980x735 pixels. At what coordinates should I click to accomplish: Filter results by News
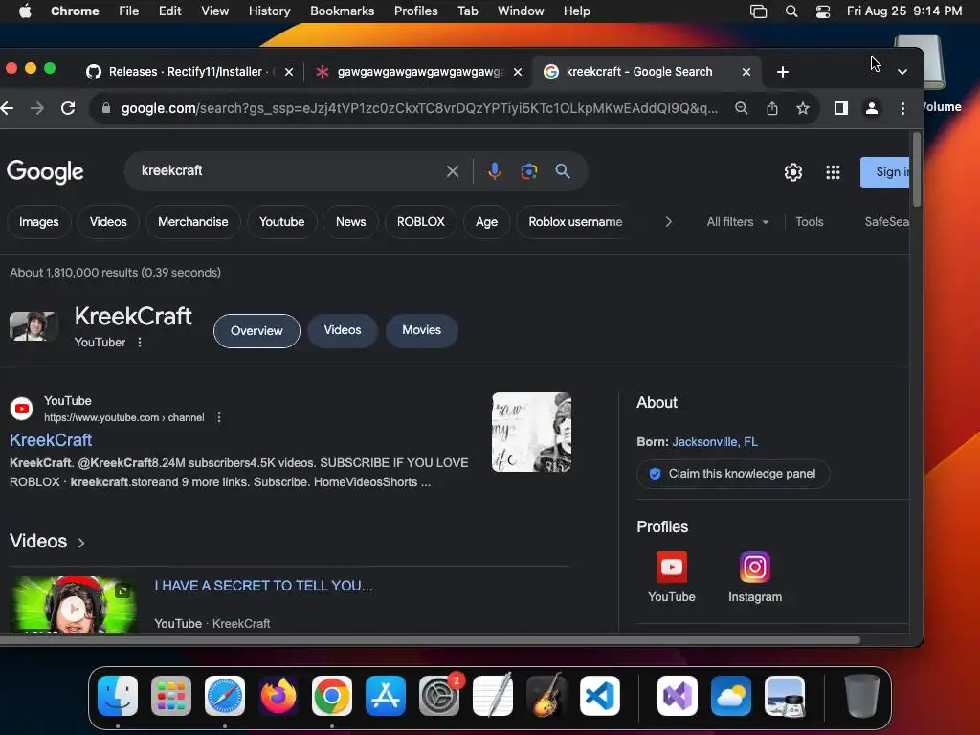click(350, 222)
